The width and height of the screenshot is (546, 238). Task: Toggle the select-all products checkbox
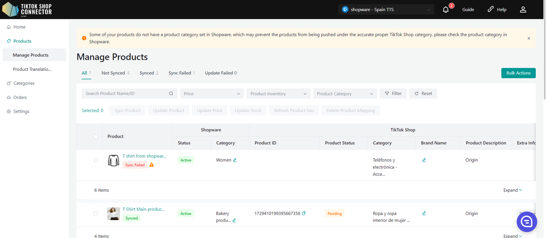[96, 136]
